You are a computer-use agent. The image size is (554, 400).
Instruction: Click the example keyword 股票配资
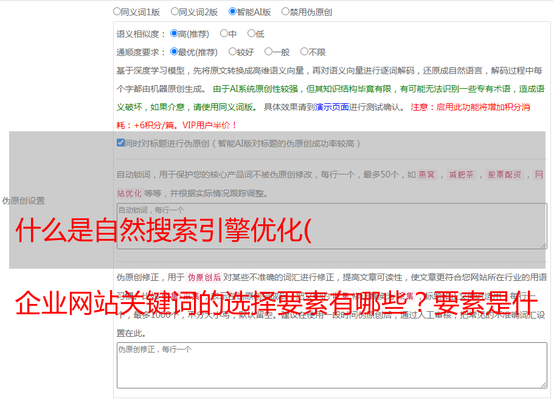[505, 174]
